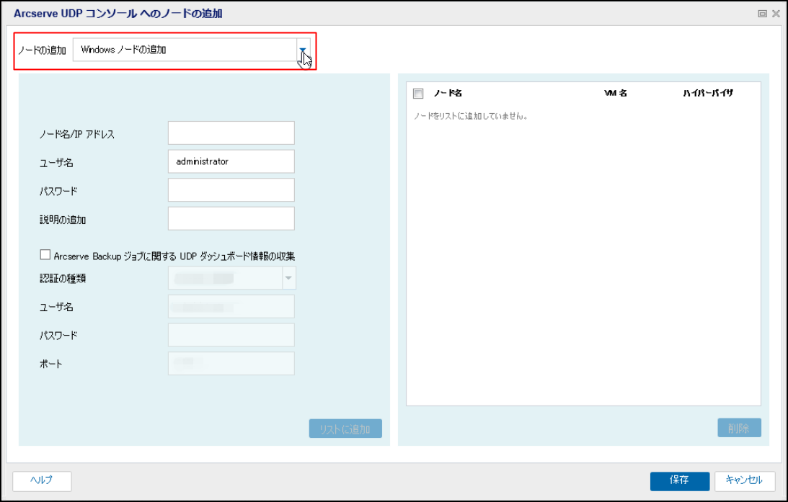This screenshot has width=788, height=502.
Task: Focus the first パスワード input field
Action: pyautogui.click(x=231, y=190)
